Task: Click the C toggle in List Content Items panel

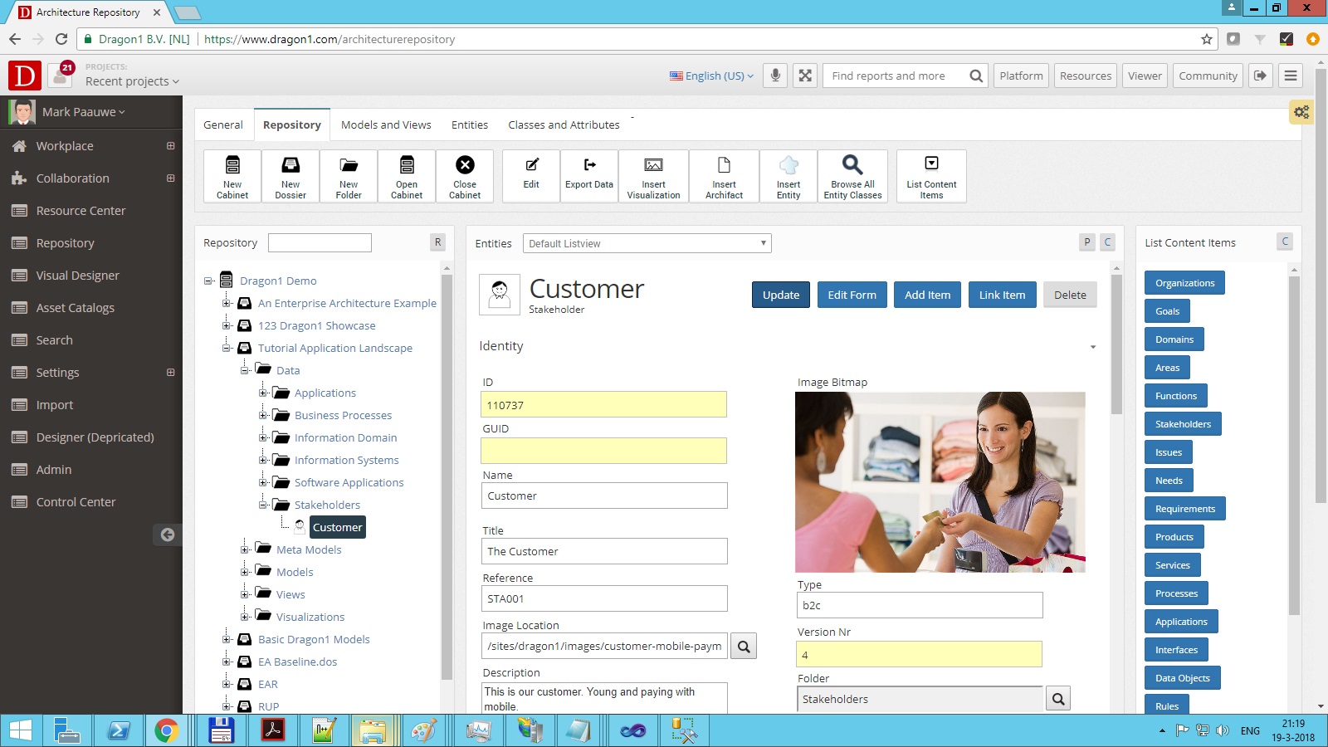Action: tap(1285, 242)
